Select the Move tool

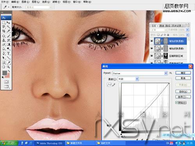(9, 23)
